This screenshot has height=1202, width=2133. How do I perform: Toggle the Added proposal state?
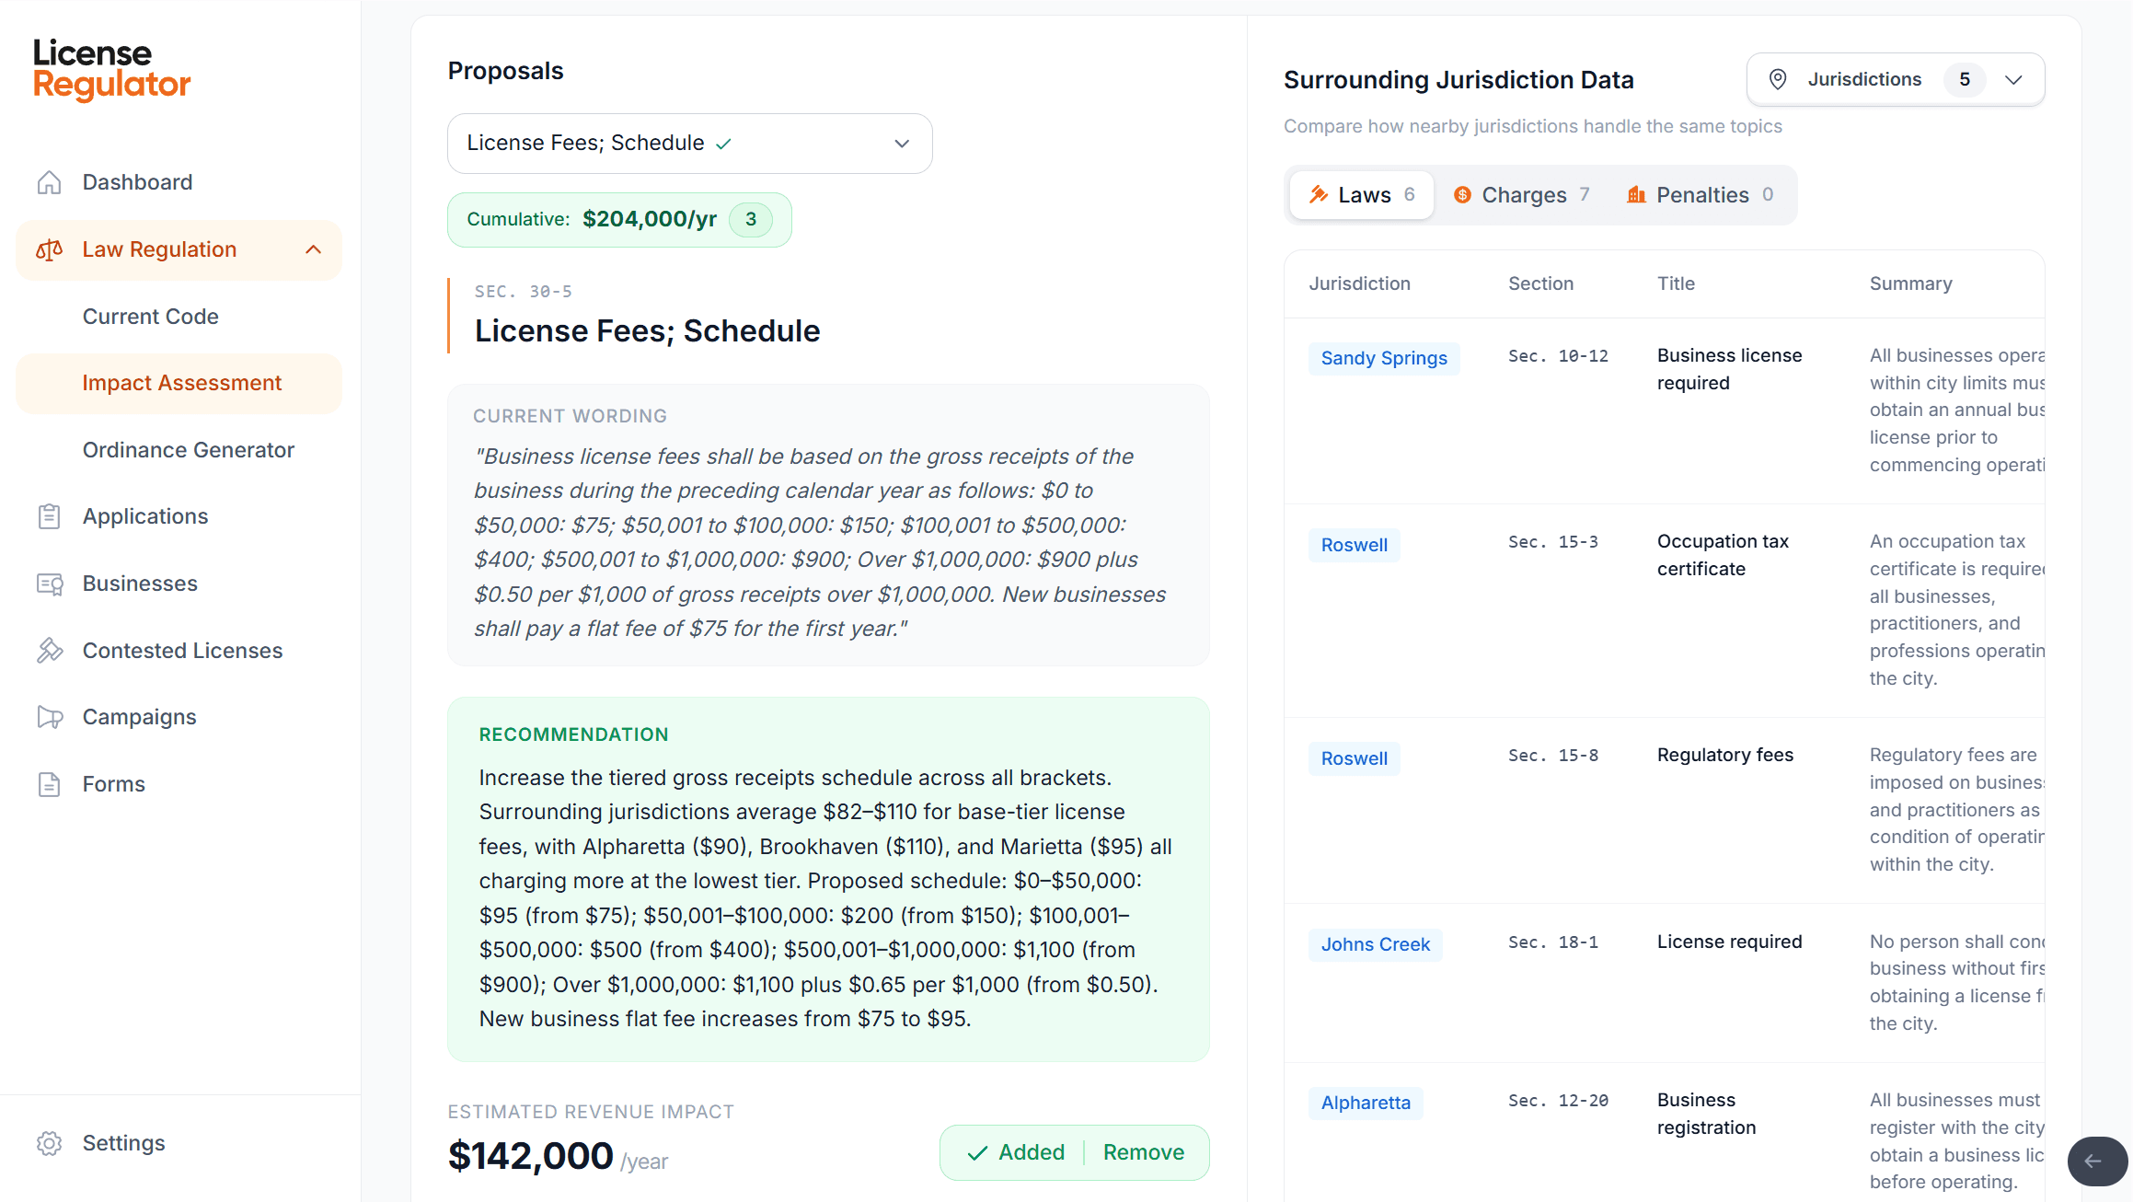click(x=1016, y=1152)
